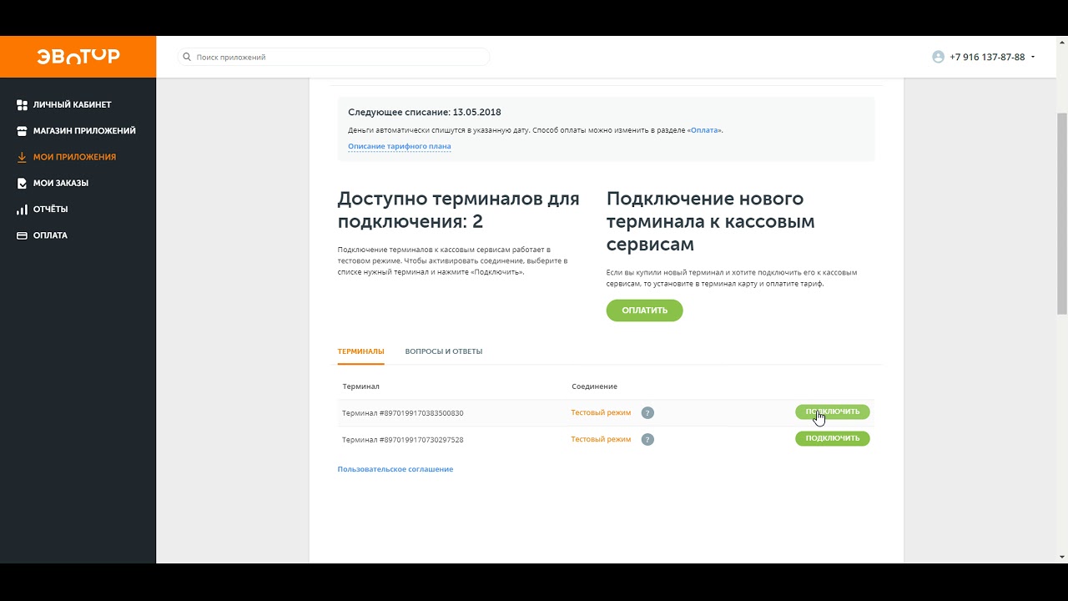Click the scrollbar down arrow
This screenshot has width=1068, height=601.
click(1061, 557)
